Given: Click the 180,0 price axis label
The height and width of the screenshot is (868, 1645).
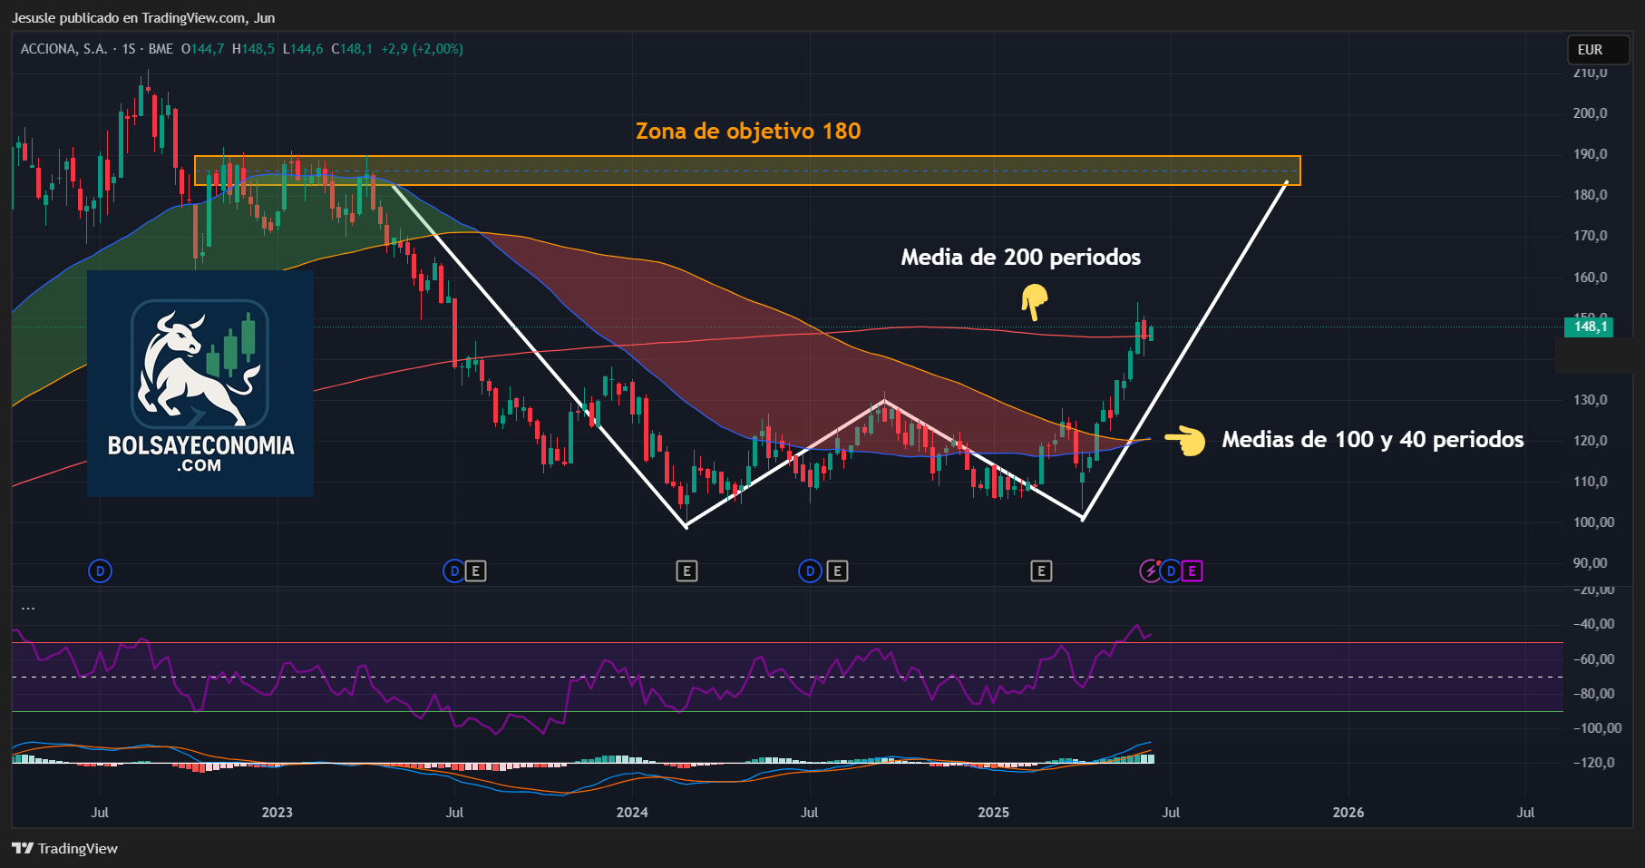Looking at the screenshot, I should (1591, 195).
